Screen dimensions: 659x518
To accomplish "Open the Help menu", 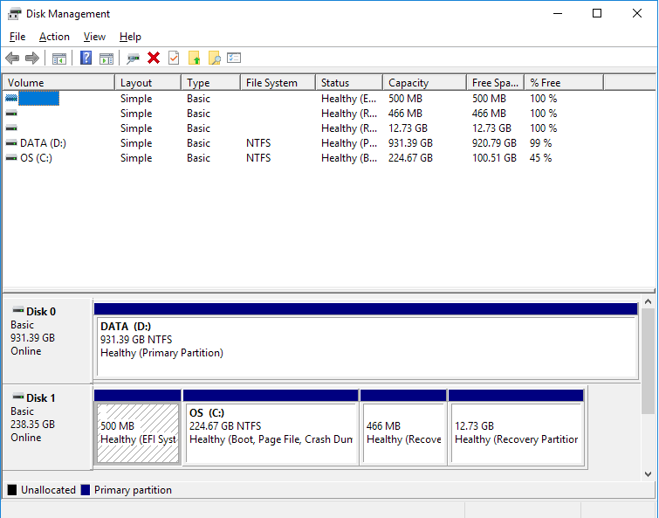I will 130,37.
